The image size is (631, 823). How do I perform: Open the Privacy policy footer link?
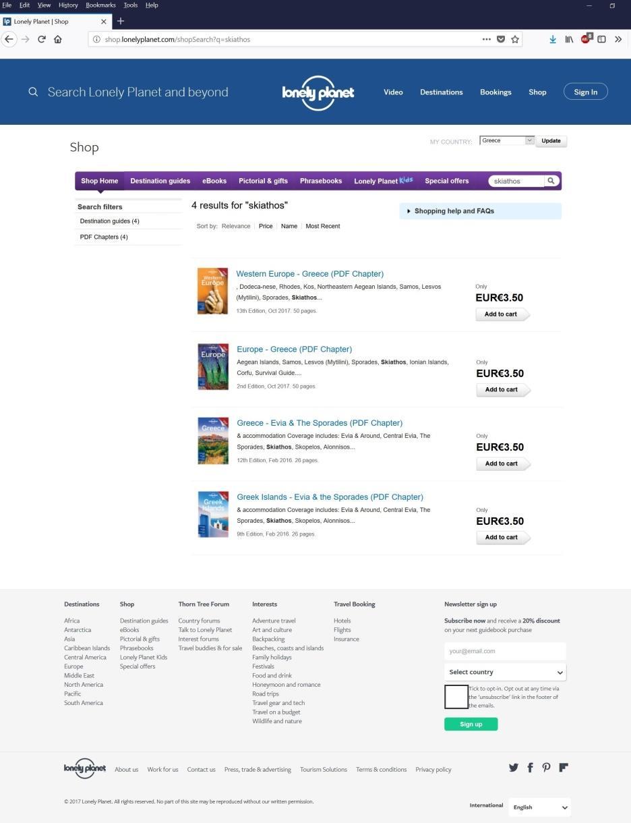(433, 770)
